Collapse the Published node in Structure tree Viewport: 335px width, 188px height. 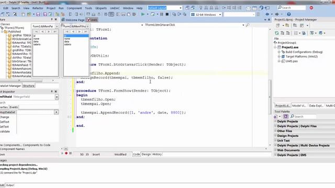[2, 31]
